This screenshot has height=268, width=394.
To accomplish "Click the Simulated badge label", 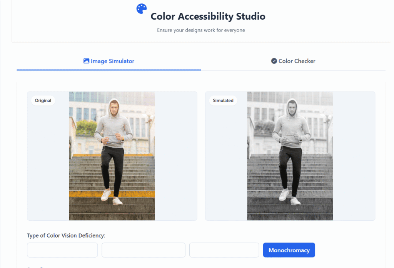I will pos(223,100).
